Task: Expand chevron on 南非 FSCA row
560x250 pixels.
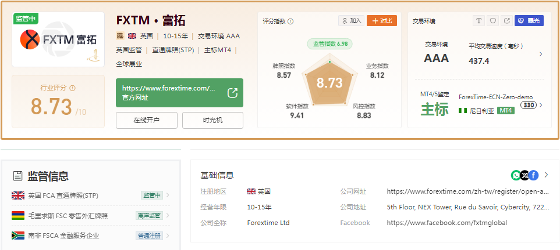Action: point(168,235)
